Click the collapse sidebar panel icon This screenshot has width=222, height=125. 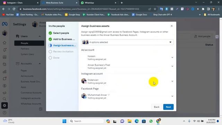[x=41, y=109]
